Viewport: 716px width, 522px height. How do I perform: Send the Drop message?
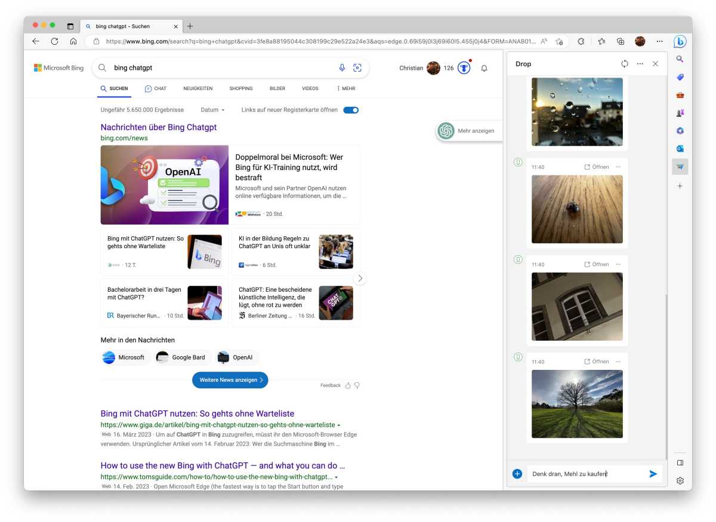click(x=653, y=474)
